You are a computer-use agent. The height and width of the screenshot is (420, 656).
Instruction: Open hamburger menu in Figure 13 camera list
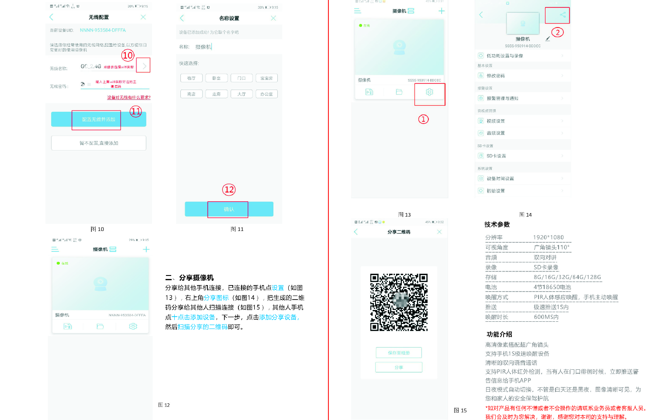pyautogui.click(x=358, y=11)
